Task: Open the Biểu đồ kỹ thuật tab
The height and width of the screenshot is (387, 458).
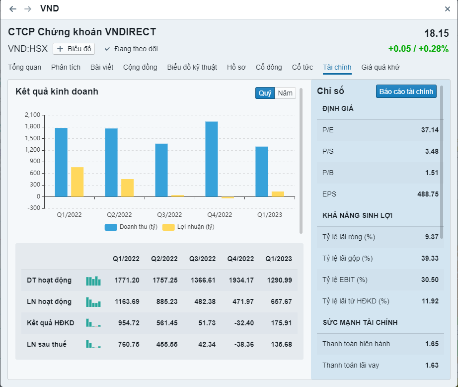Action: click(x=192, y=67)
